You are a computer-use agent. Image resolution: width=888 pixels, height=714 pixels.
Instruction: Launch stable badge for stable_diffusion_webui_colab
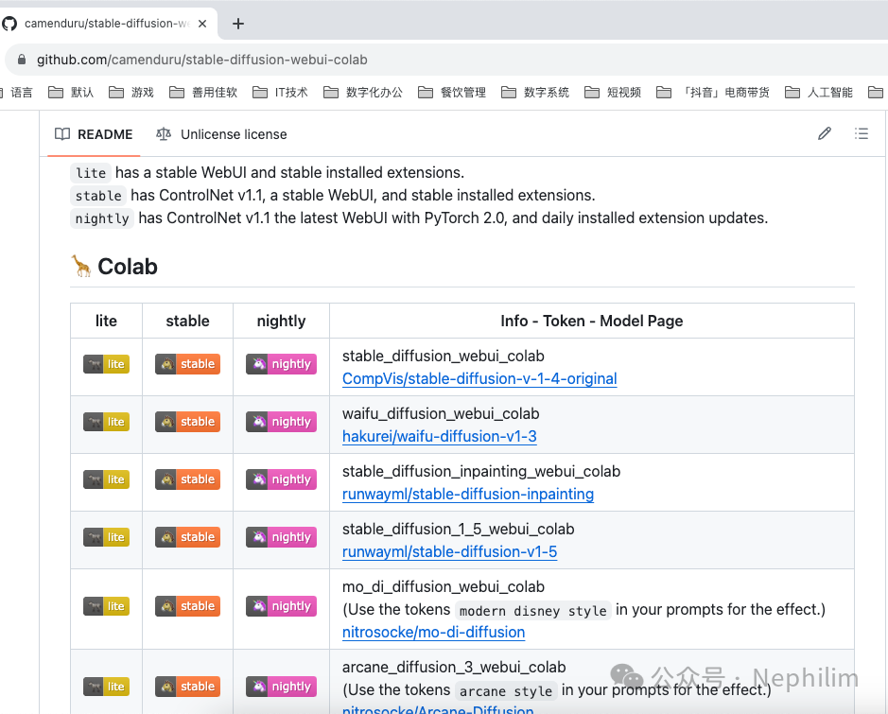click(187, 364)
